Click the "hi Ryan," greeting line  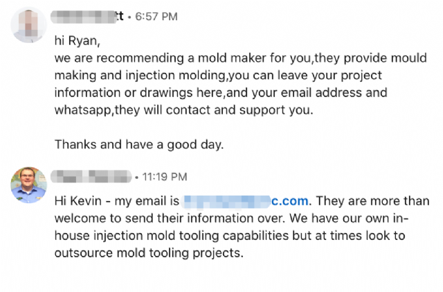pyautogui.click(x=78, y=41)
